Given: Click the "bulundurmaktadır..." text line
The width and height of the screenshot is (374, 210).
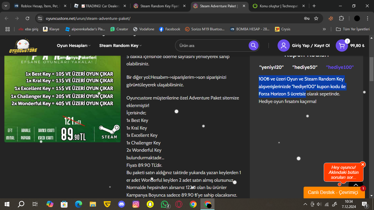Looking at the screenshot, I should pyautogui.click(x=146, y=158).
